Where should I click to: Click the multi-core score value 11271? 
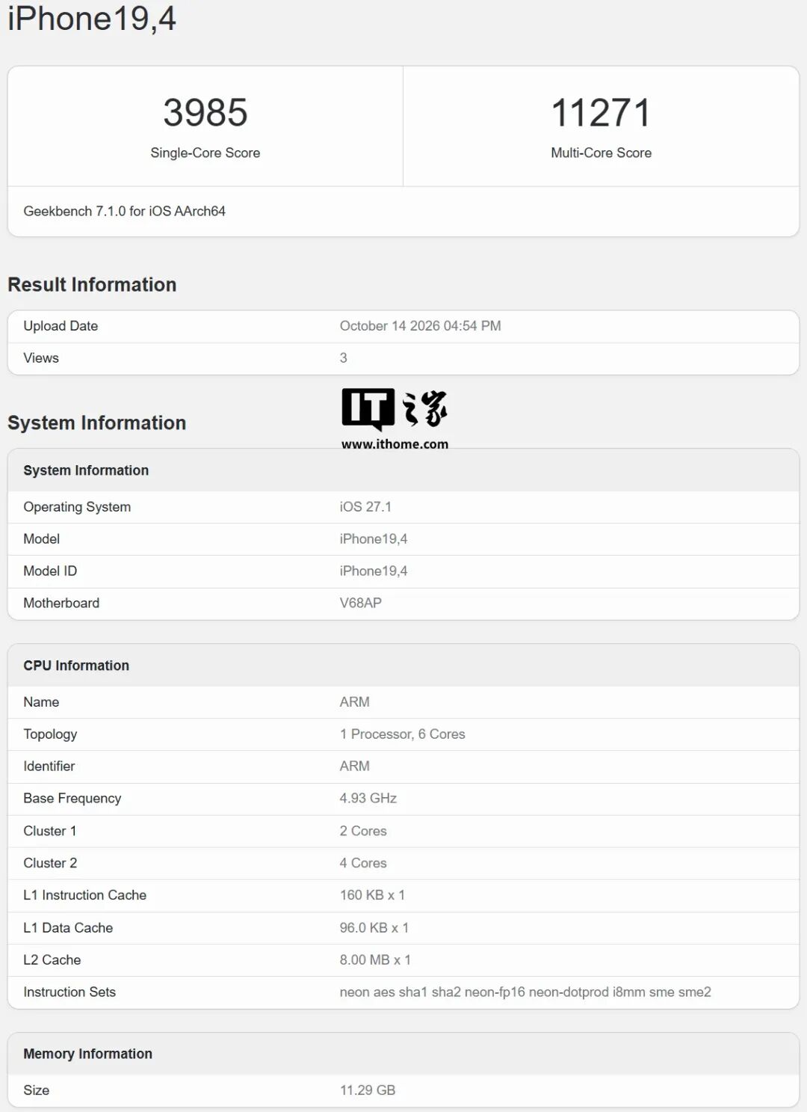tap(601, 113)
